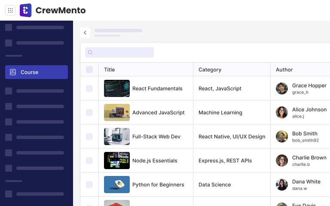Open the apps grid menu icon
The width and height of the screenshot is (330, 206).
coord(10,10)
